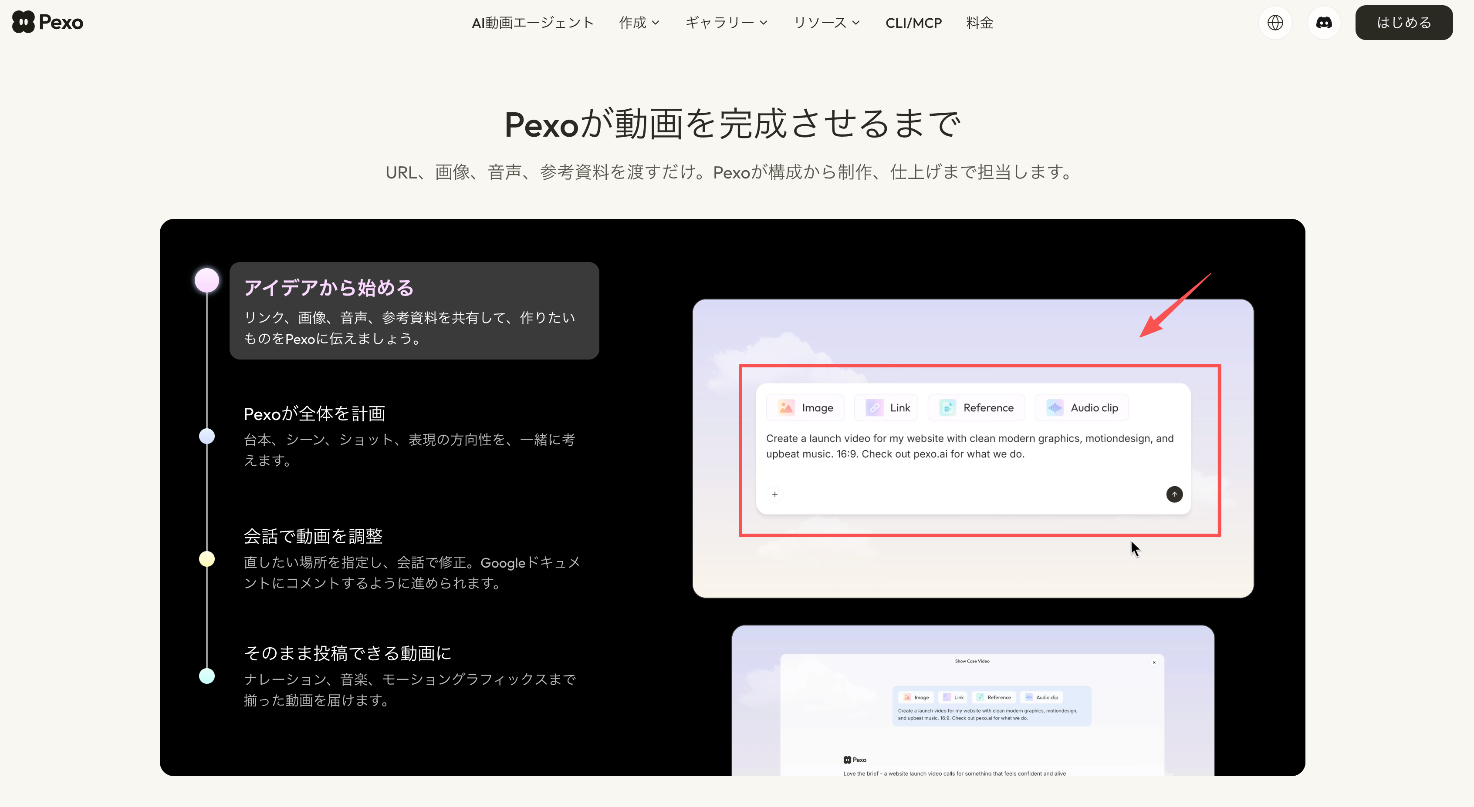Screen dimensions: 1474x807
Task: Click the pink timeline dot for the first step
Action: tap(206, 280)
